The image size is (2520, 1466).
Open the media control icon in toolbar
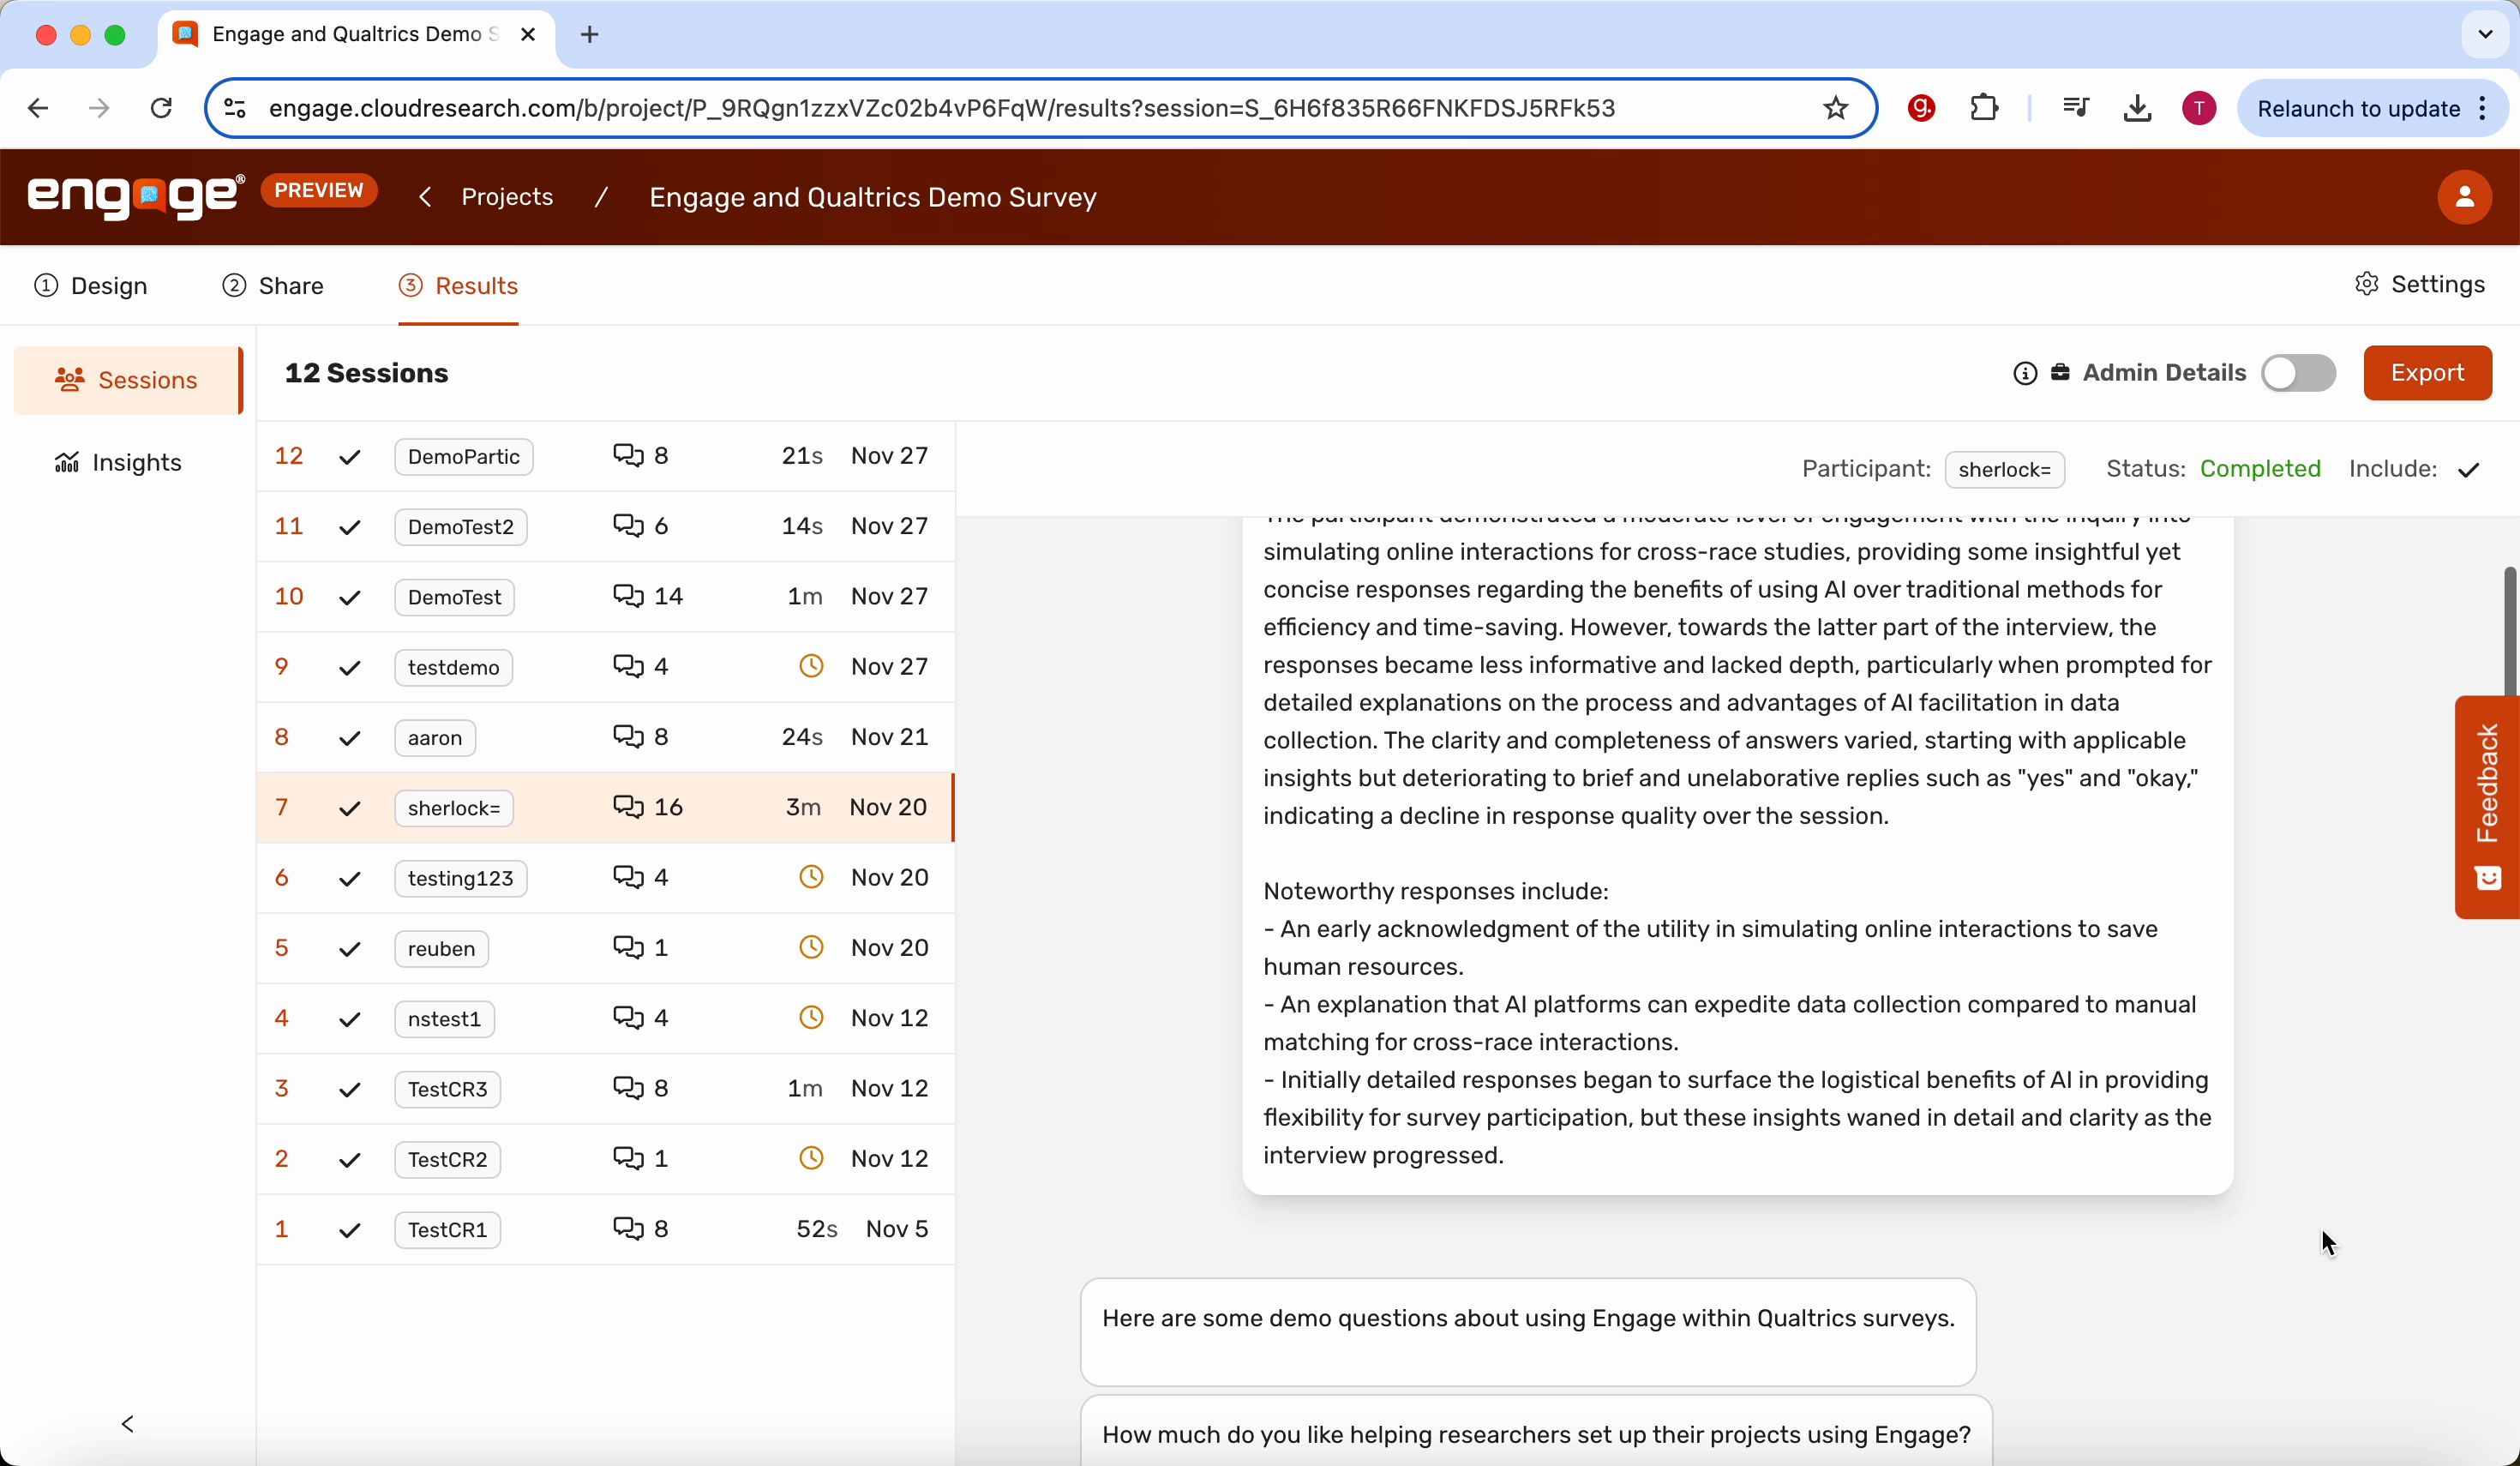coord(2076,108)
